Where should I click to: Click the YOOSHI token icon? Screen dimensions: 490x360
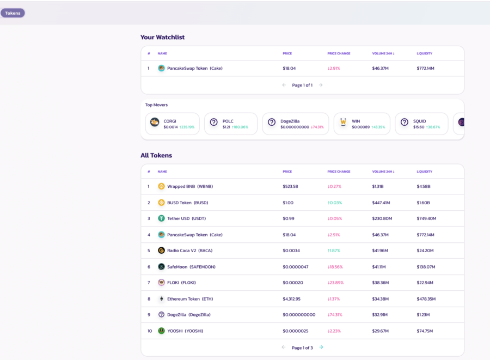161,331
